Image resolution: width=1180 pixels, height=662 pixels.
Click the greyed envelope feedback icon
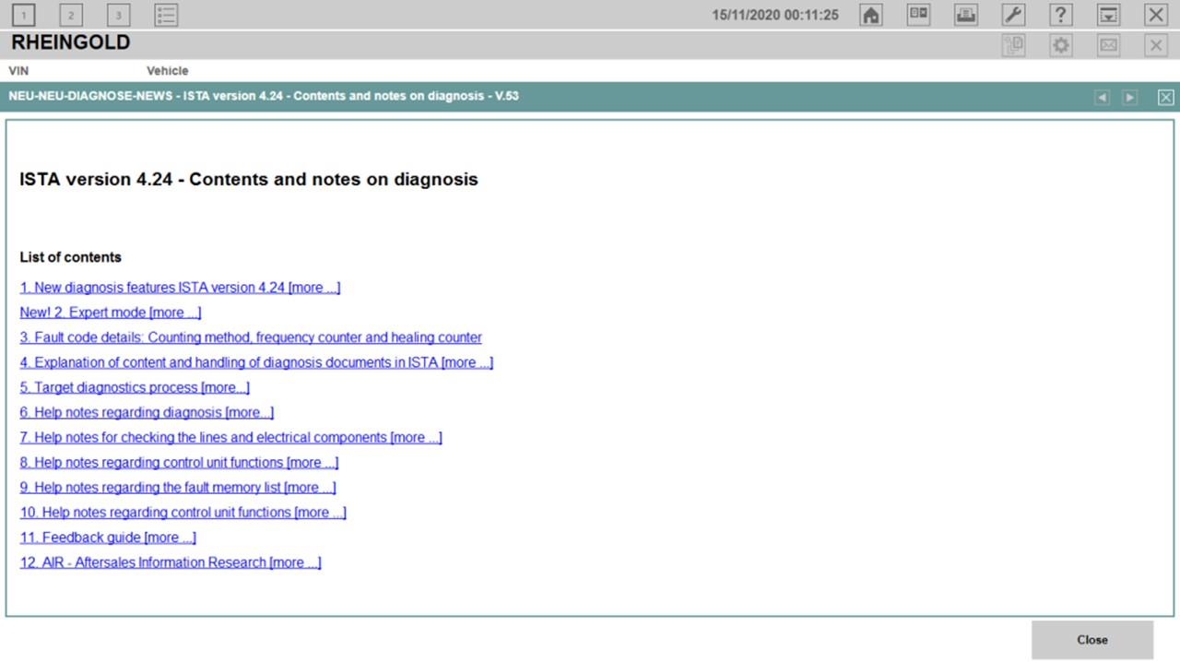1108,44
